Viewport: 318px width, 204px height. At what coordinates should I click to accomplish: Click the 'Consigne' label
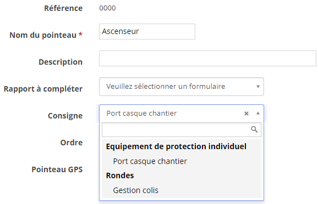tap(65, 116)
